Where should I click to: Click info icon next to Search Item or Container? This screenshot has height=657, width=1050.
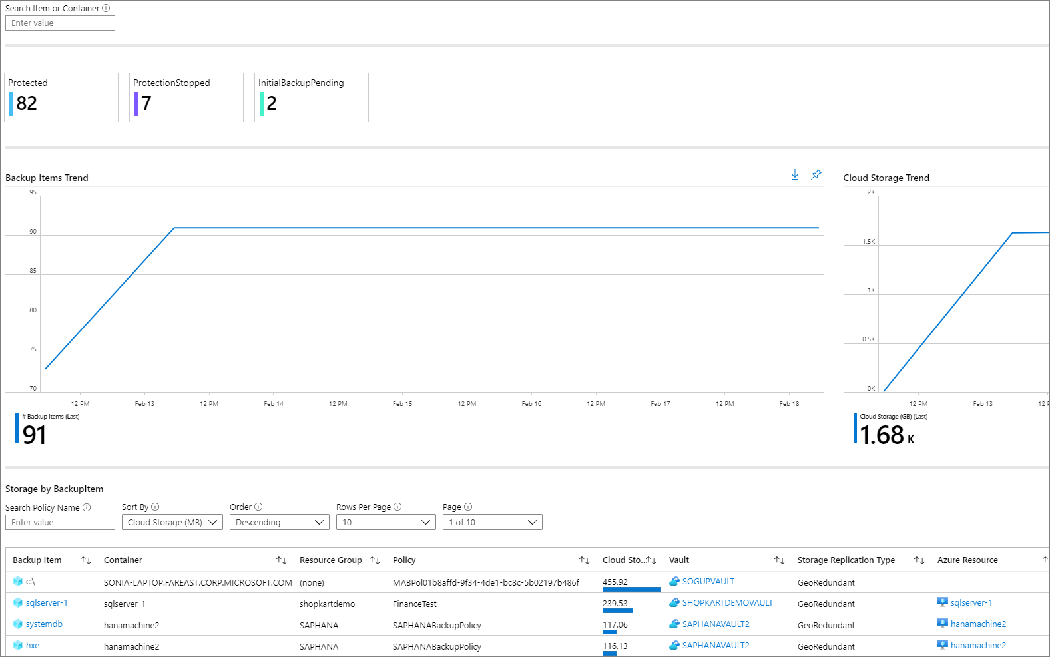coord(106,8)
